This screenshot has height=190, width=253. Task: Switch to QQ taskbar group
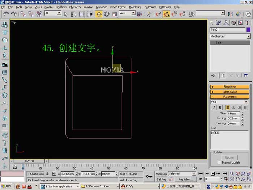140,186
